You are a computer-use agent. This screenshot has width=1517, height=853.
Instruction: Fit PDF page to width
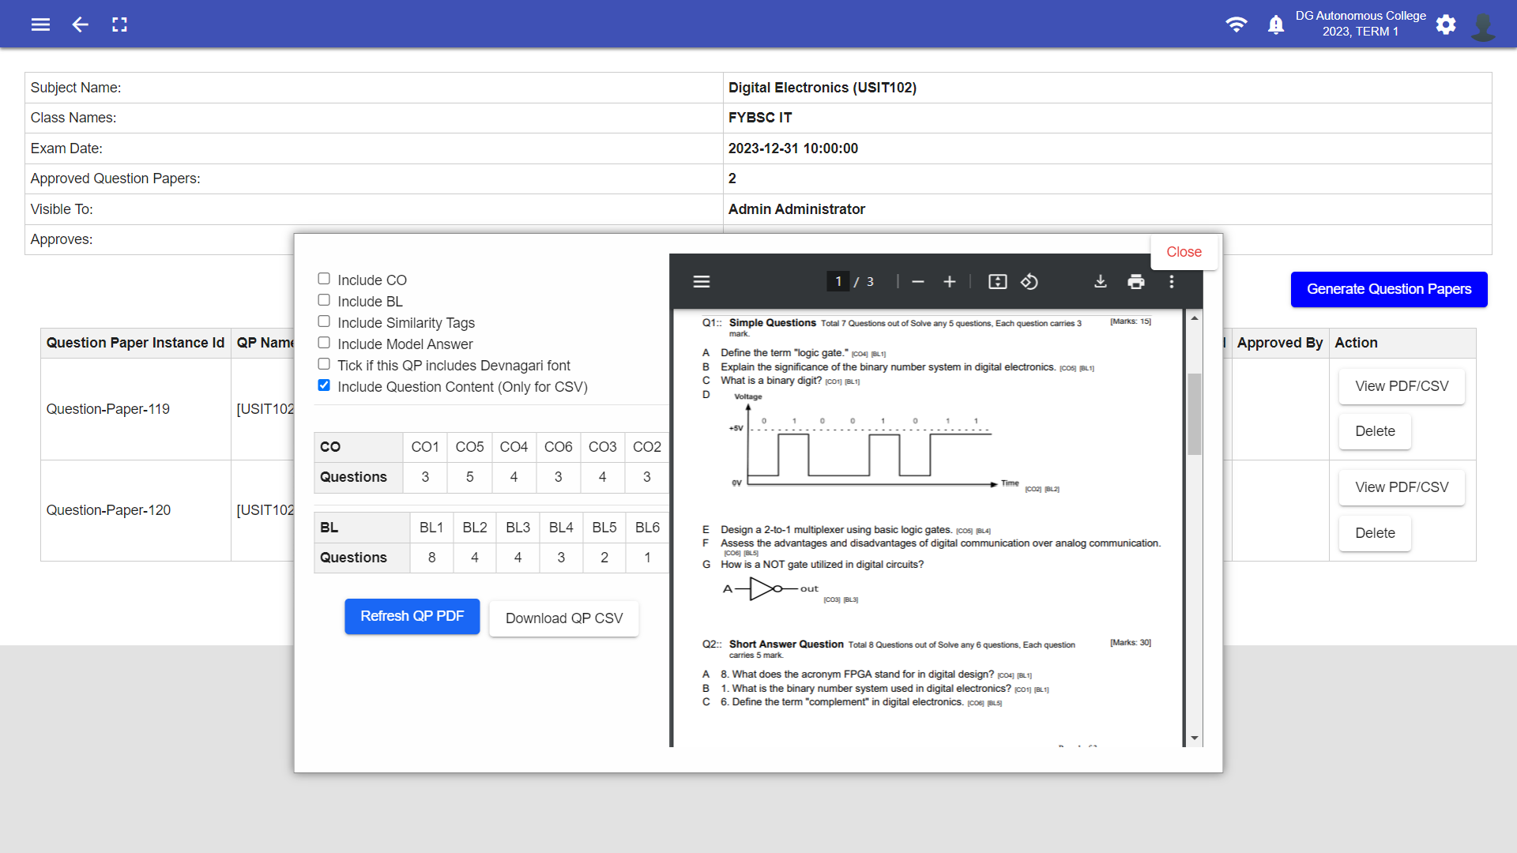(x=998, y=282)
